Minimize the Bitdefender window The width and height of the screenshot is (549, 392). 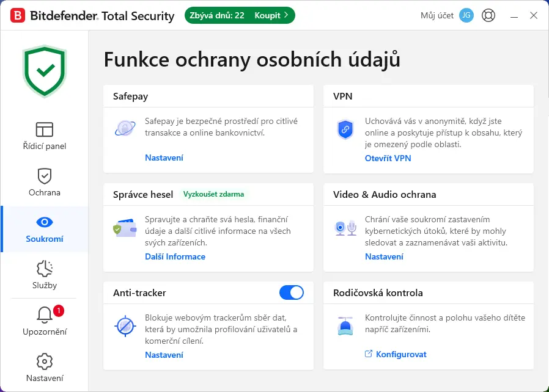click(x=514, y=16)
